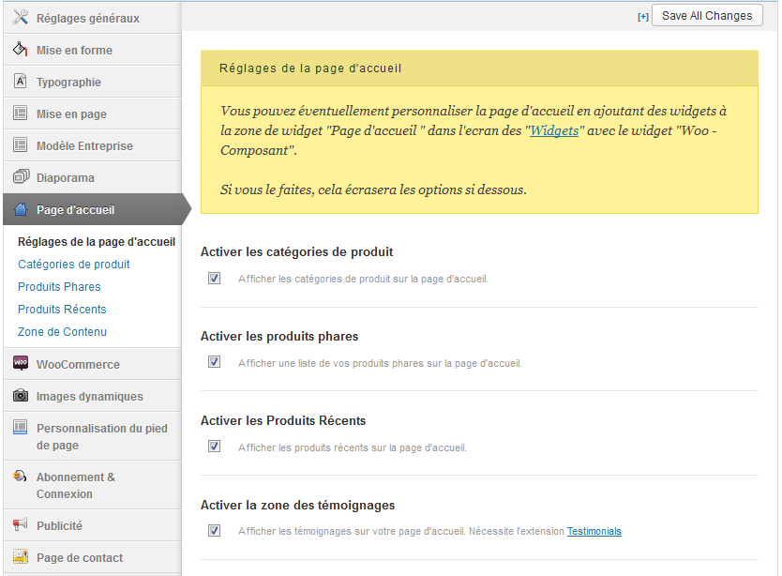This screenshot has width=782, height=576.
Task: Follow the Testimonials extension link
Action: 594,531
